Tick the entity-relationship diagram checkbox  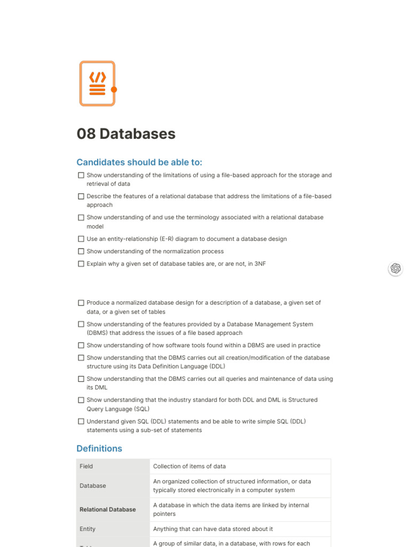click(81, 239)
